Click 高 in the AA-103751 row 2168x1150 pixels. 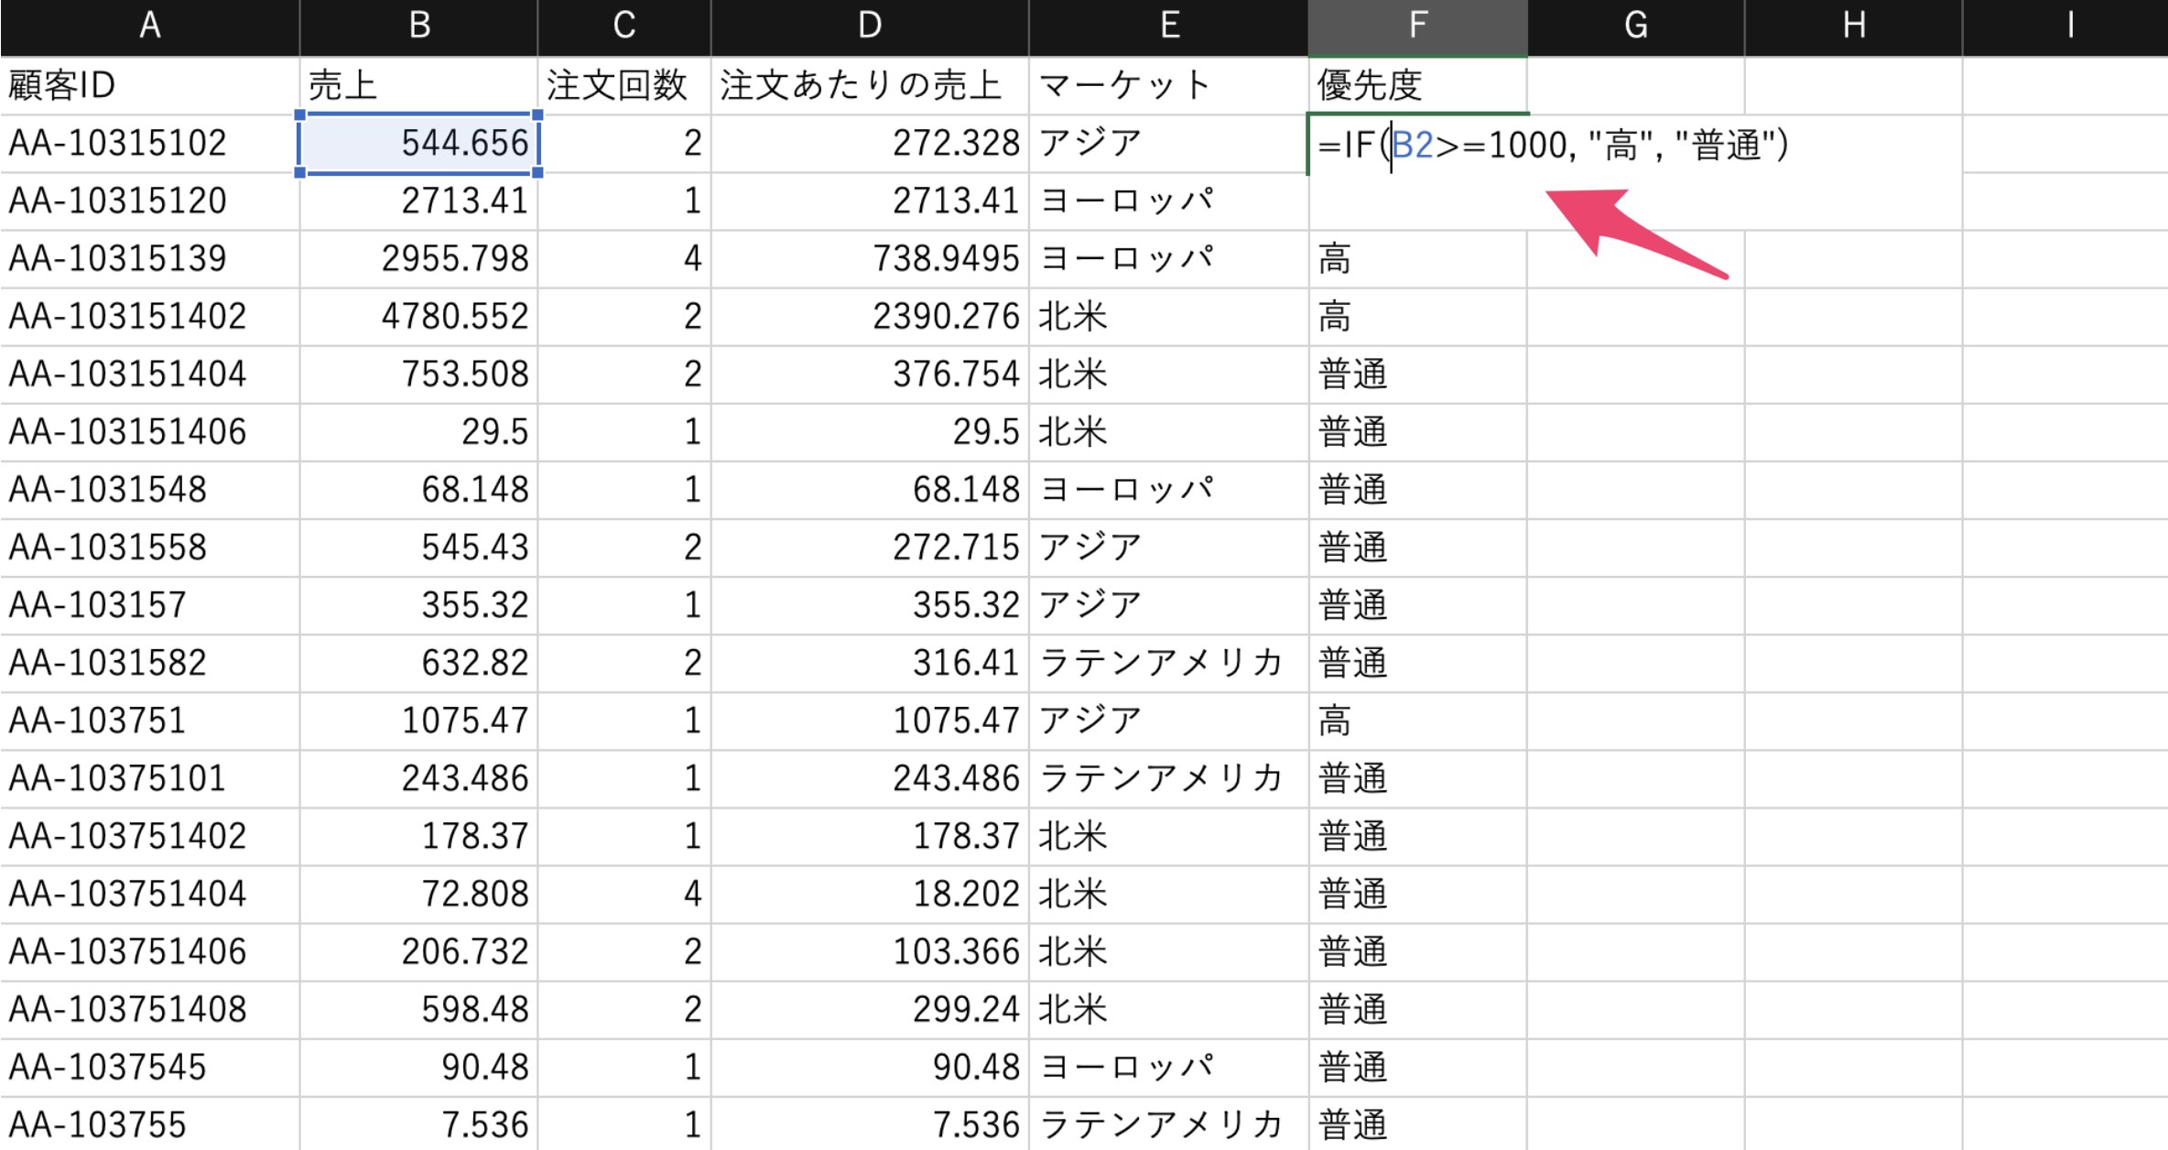coord(1418,721)
